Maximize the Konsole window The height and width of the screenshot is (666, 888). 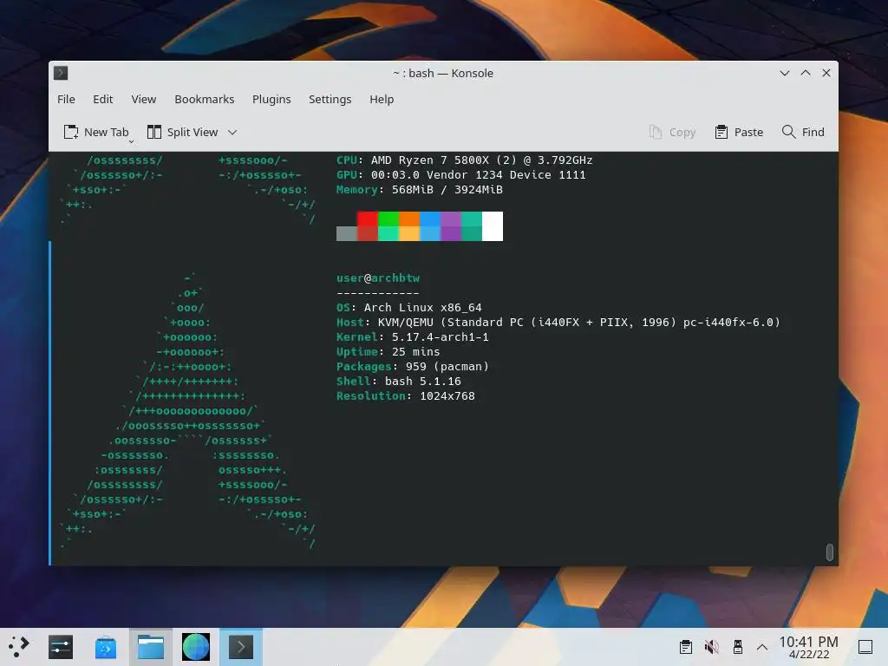pos(806,73)
